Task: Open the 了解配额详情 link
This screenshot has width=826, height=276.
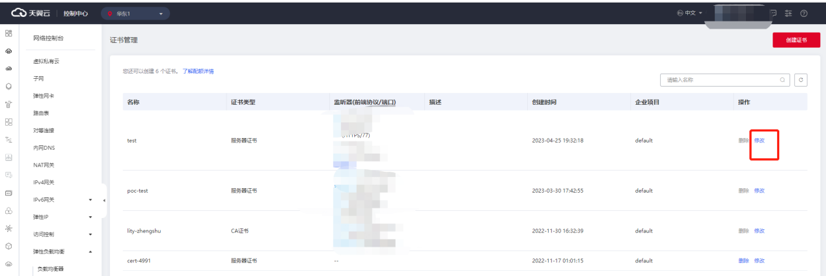Action: tap(199, 71)
